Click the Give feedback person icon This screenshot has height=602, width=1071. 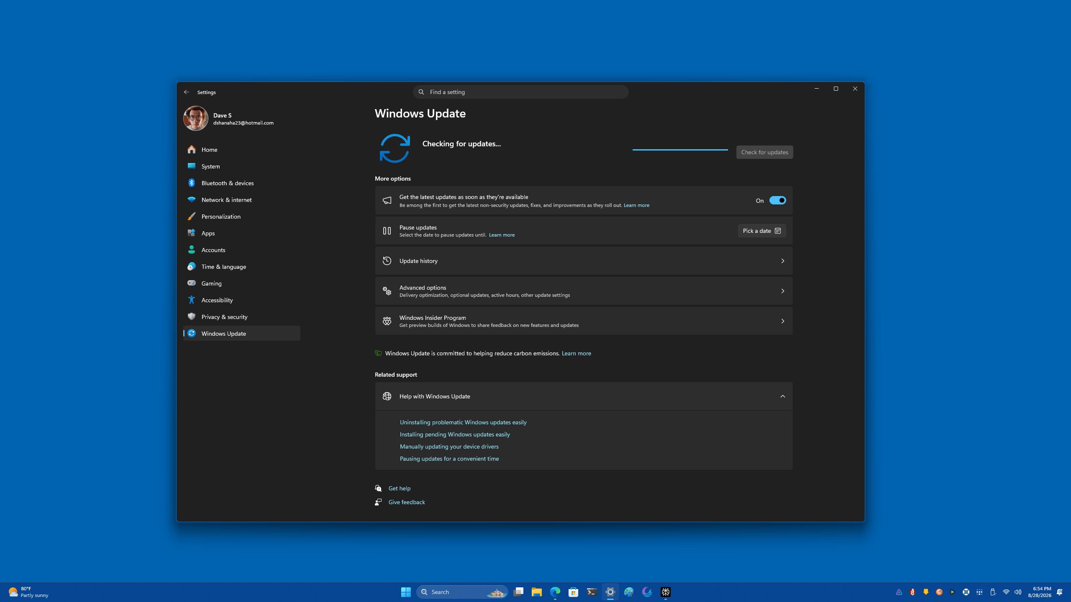tap(378, 502)
